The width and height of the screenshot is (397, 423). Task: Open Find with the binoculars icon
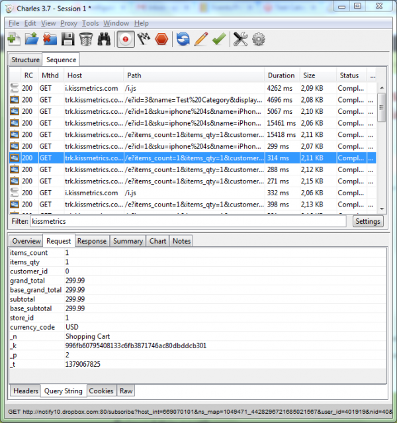[104, 39]
